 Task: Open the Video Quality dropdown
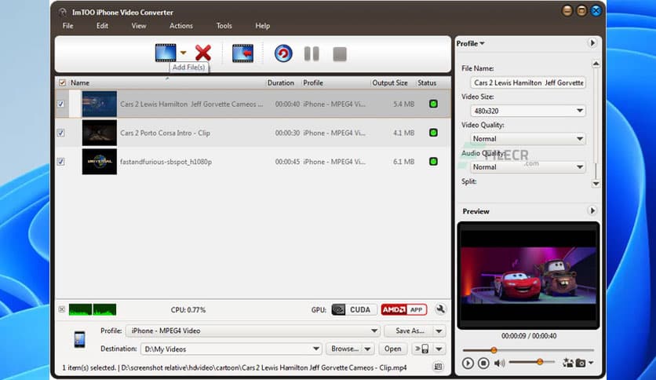click(x=528, y=138)
